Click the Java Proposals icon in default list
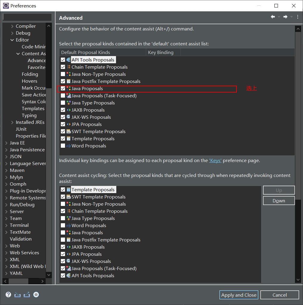Image resolution: width=303 pixels, height=305 pixels. coord(68,89)
